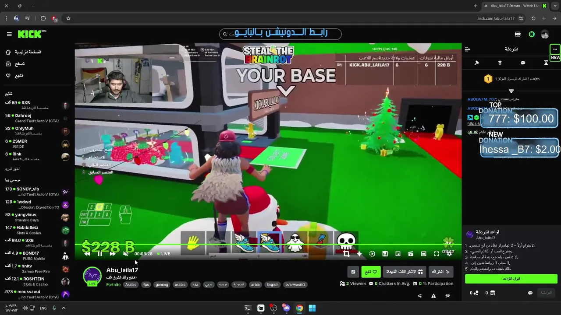Image resolution: width=561 pixels, height=315 pixels.
Task: Open bnltv Garena Free Fire channel
Action: [x=37, y=268]
